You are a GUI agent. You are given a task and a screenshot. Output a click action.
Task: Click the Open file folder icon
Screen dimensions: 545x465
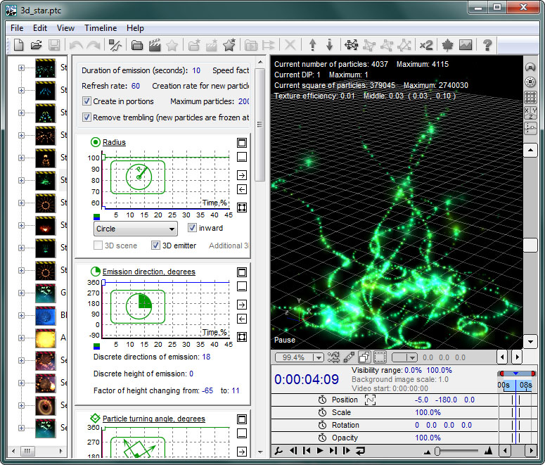[x=37, y=46]
